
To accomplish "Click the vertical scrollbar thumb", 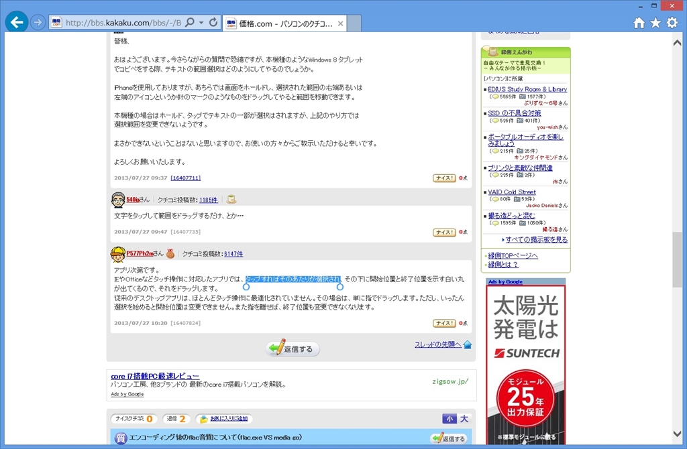I will [x=677, y=260].
